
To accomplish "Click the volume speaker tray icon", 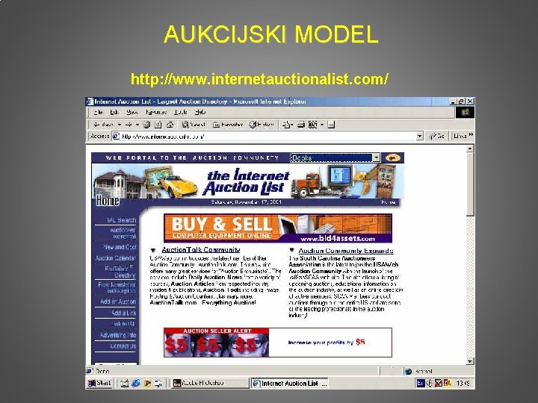I will click(429, 383).
